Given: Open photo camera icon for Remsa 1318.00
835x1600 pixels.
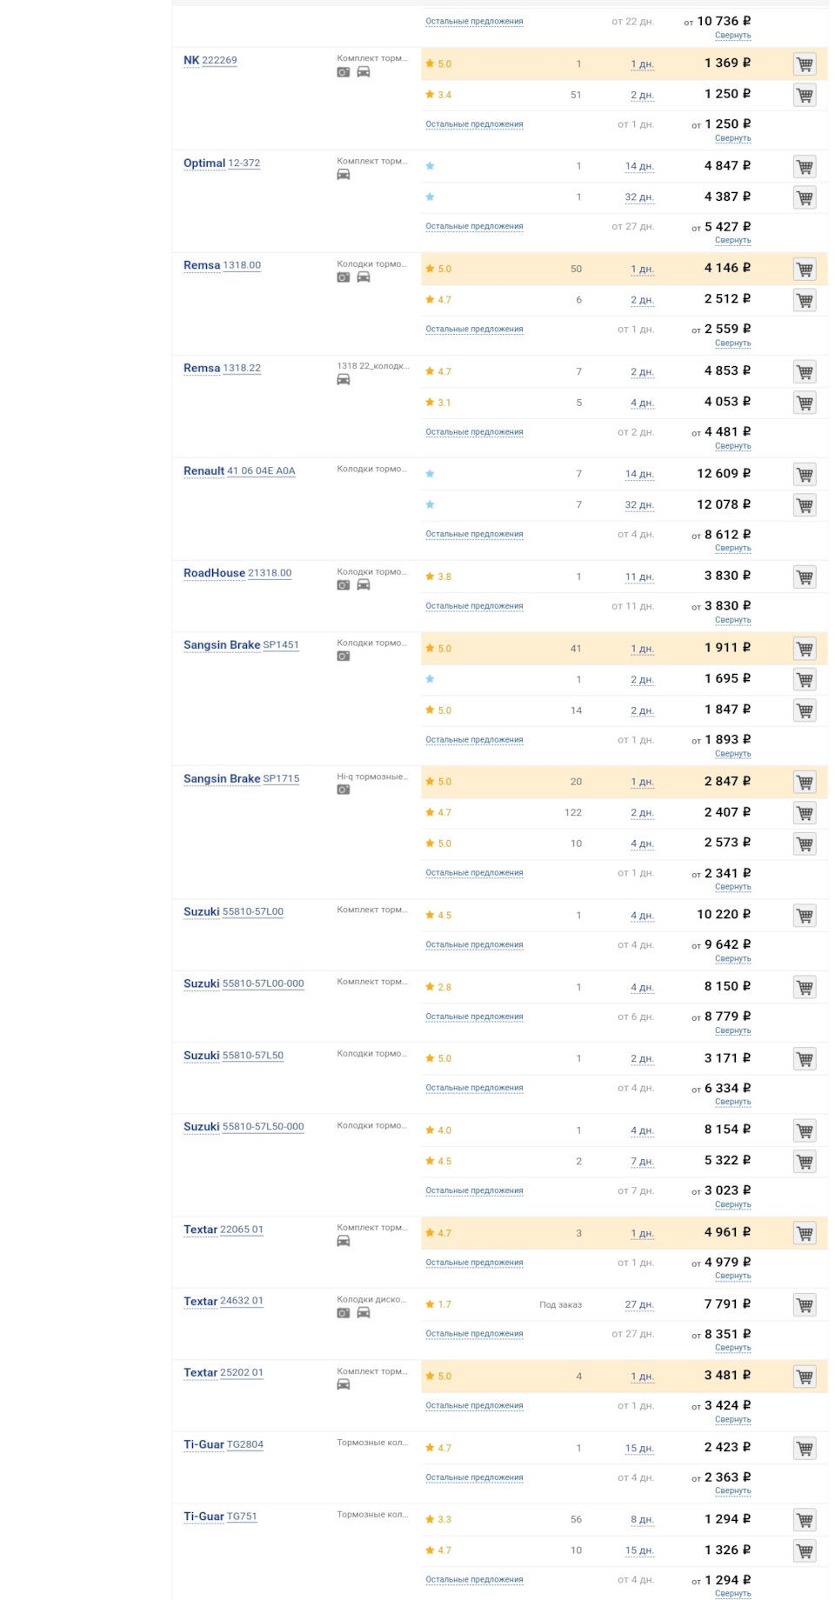Looking at the screenshot, I should coord(344,277).
